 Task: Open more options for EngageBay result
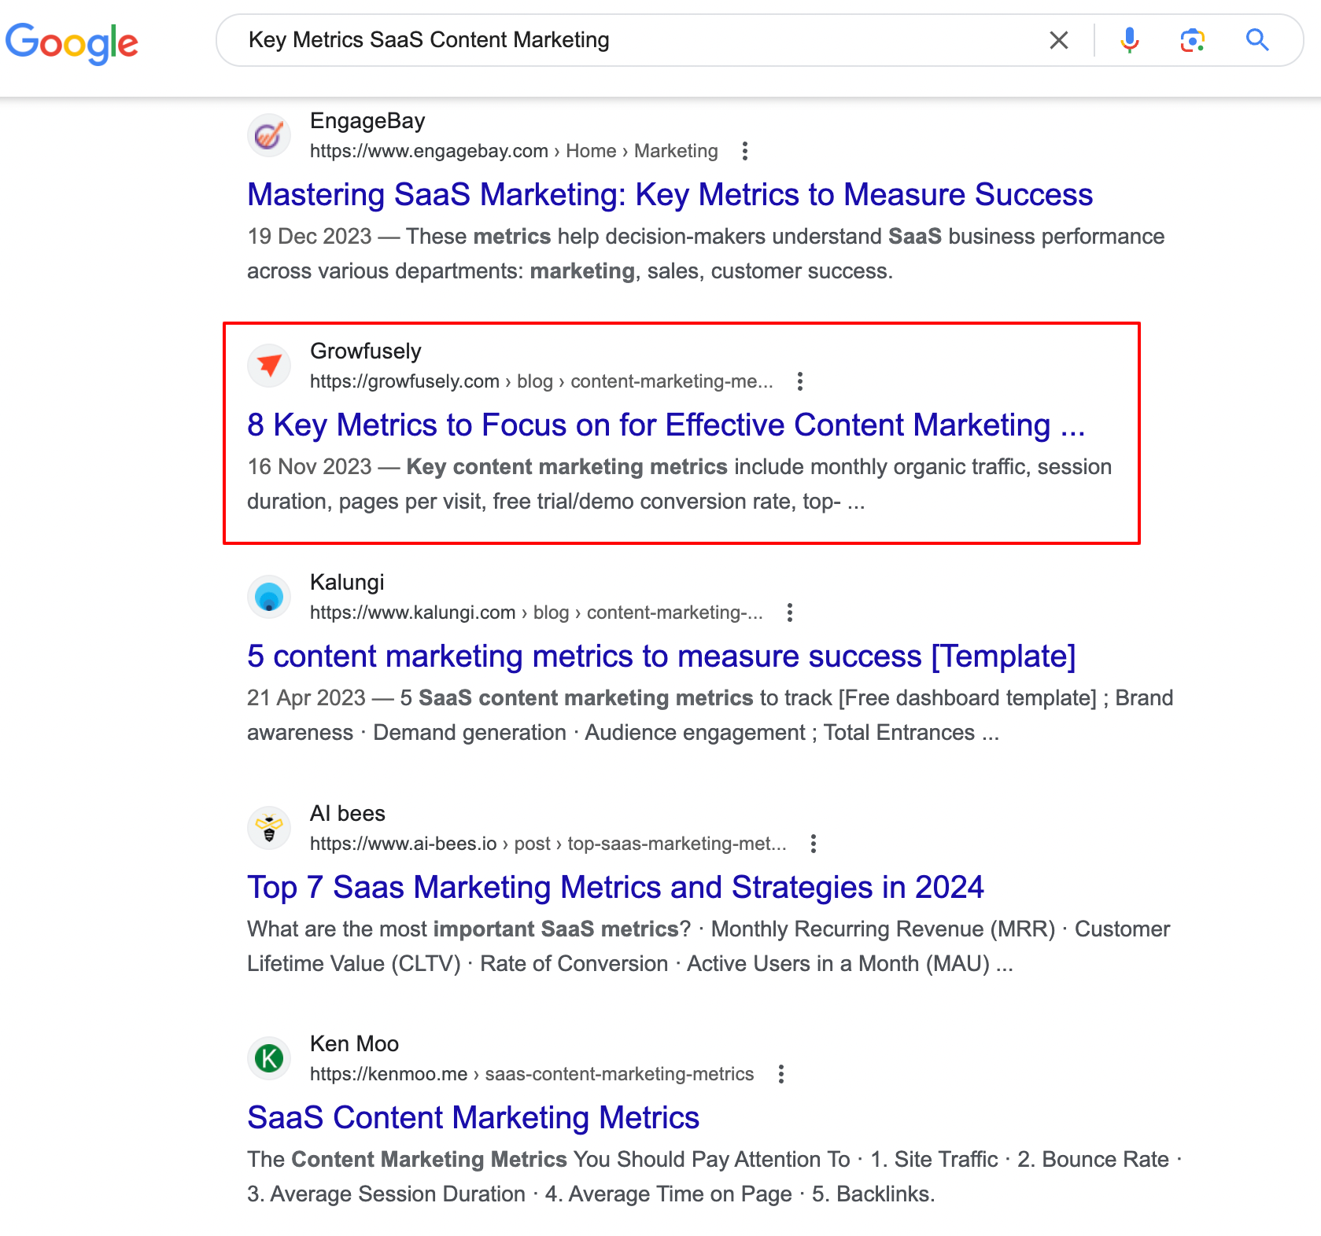[x=744, y=151]
